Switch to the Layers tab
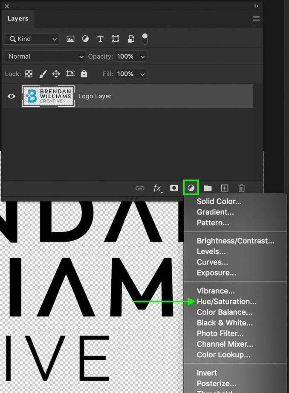Screen dimensions: 289x393 18,19
